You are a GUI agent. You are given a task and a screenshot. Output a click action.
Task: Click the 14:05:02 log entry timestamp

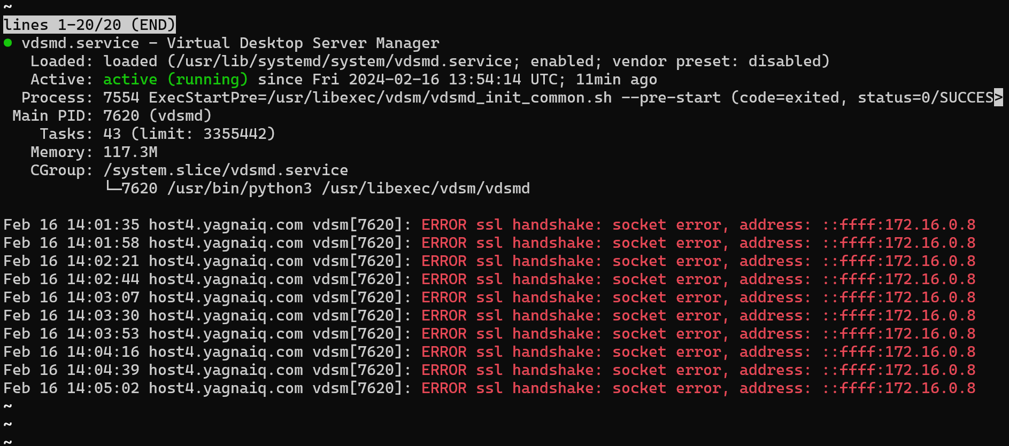click(103, 388)
